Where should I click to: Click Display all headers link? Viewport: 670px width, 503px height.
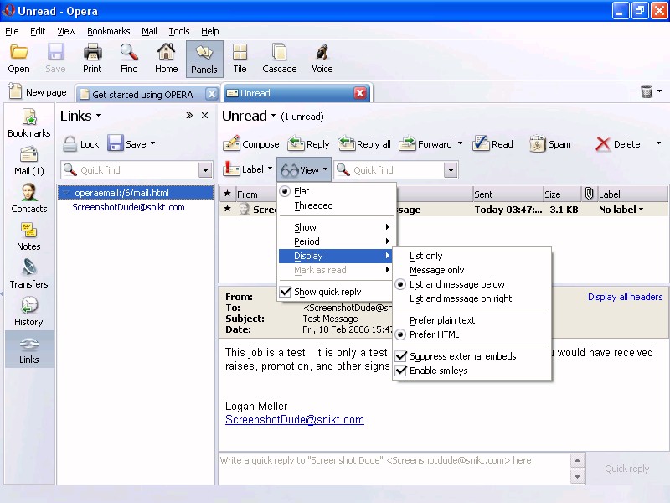click(x=625, y=297)
